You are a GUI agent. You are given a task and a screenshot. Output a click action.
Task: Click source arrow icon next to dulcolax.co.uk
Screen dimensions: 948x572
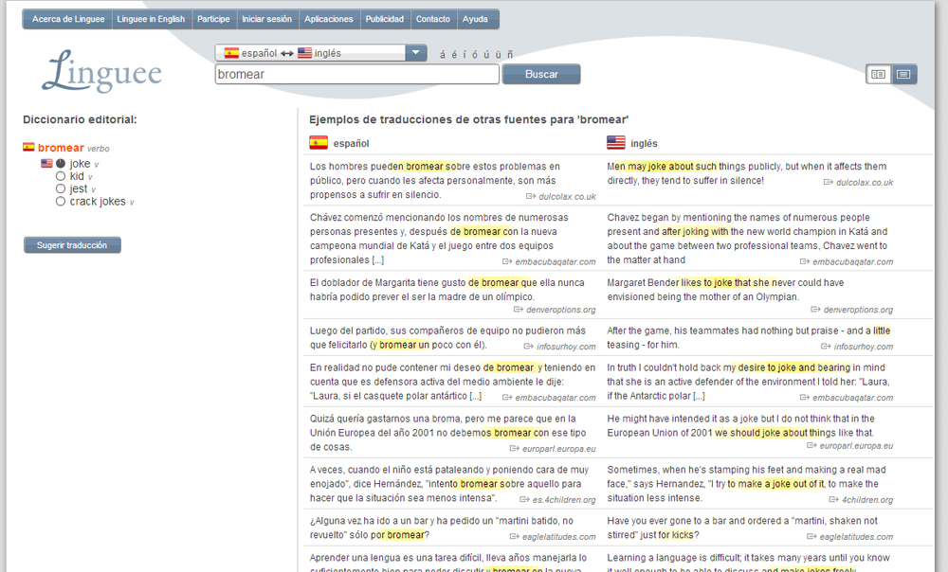click(531, 196)
